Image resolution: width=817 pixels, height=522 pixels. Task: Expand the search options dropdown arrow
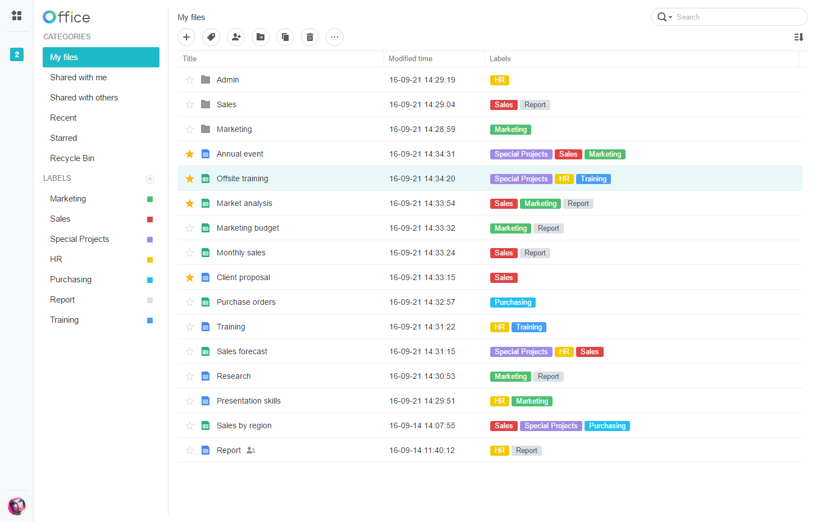point(670,17)
